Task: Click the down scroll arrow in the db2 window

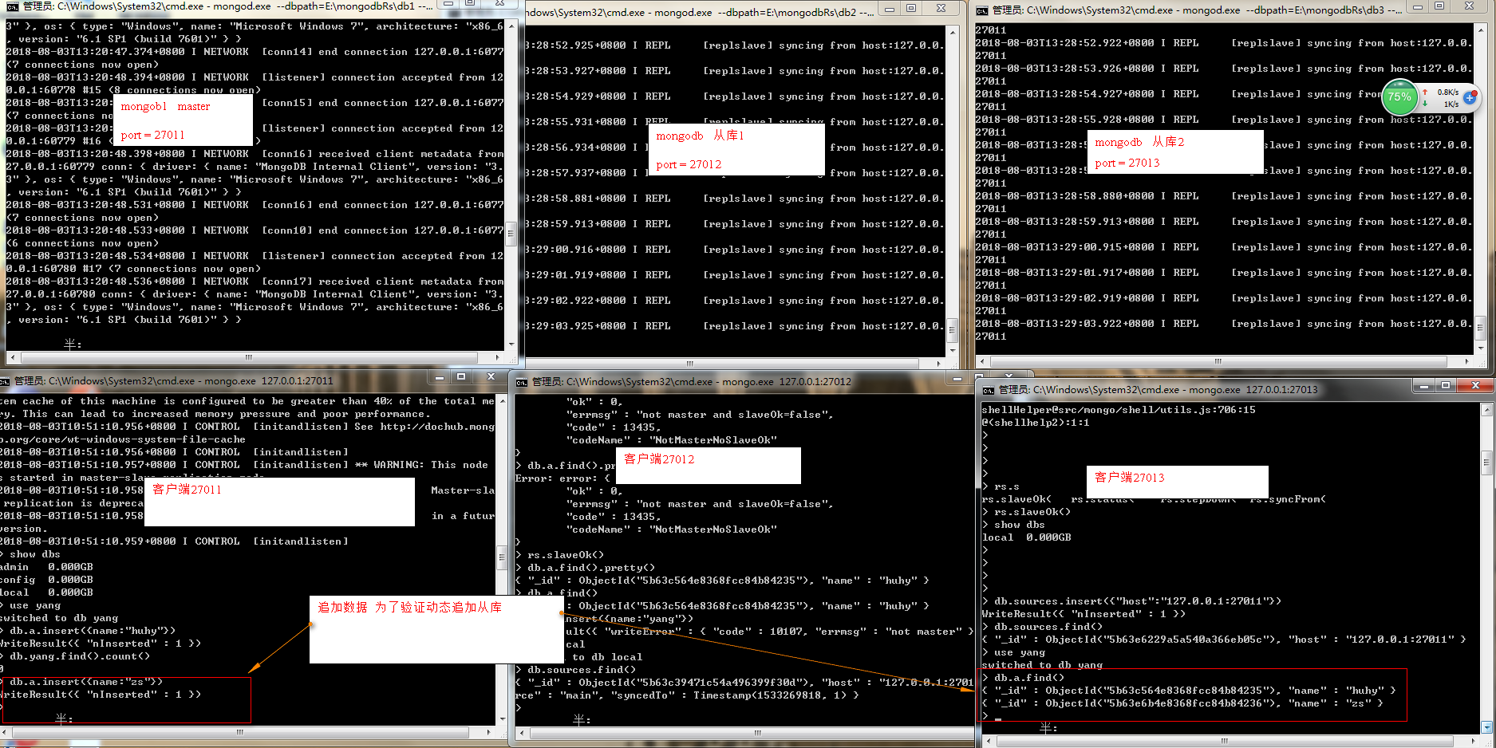Action: pyautogui.click(x=952, y=350)
